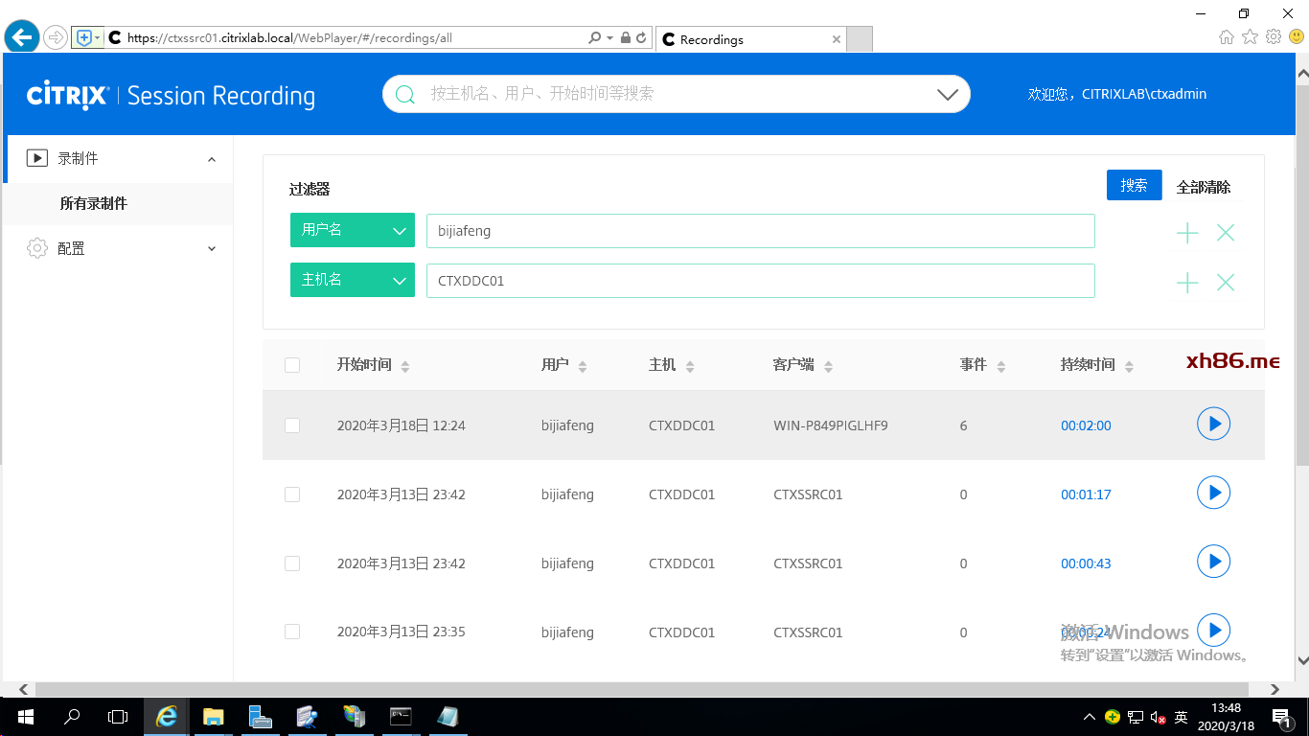Click the blue 搜索 button
This screenshot has width=1309, height=736.
1134,186
